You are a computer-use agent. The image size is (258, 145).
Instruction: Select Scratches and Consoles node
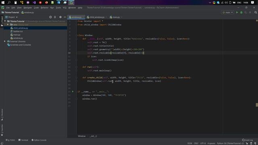coord(21,45)
